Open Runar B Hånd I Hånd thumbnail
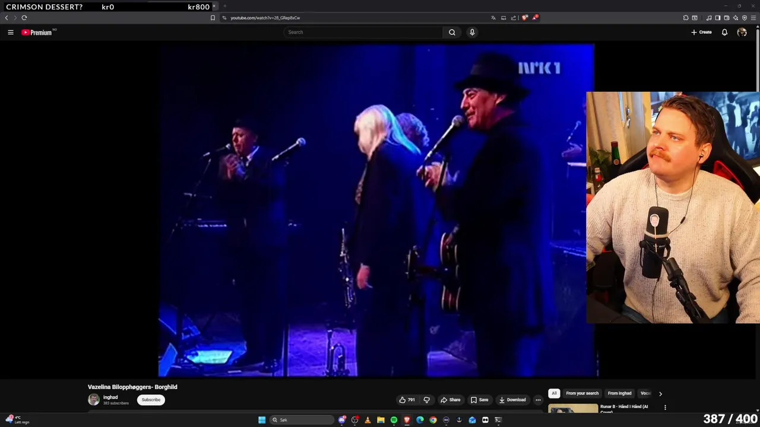Screen dimensions: 760x427 tap(573, 409)
